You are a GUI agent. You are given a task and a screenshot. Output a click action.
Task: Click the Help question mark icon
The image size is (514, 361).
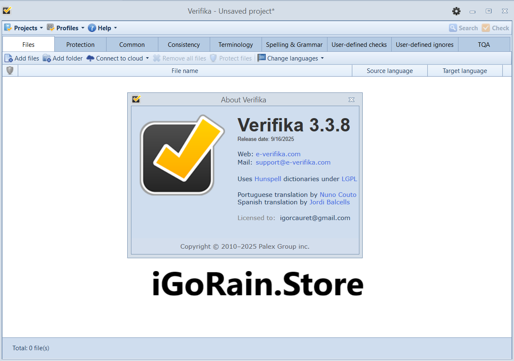(x=91, y=28)
